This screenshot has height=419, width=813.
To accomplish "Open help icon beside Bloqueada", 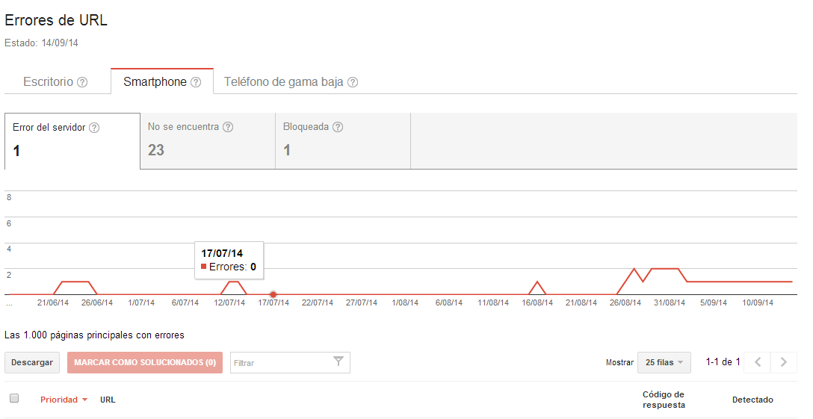I will point(338,127).
